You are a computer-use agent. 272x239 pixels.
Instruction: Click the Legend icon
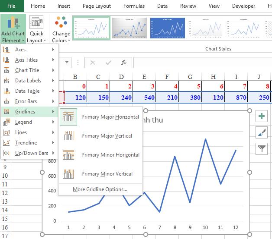pos(6,122)
